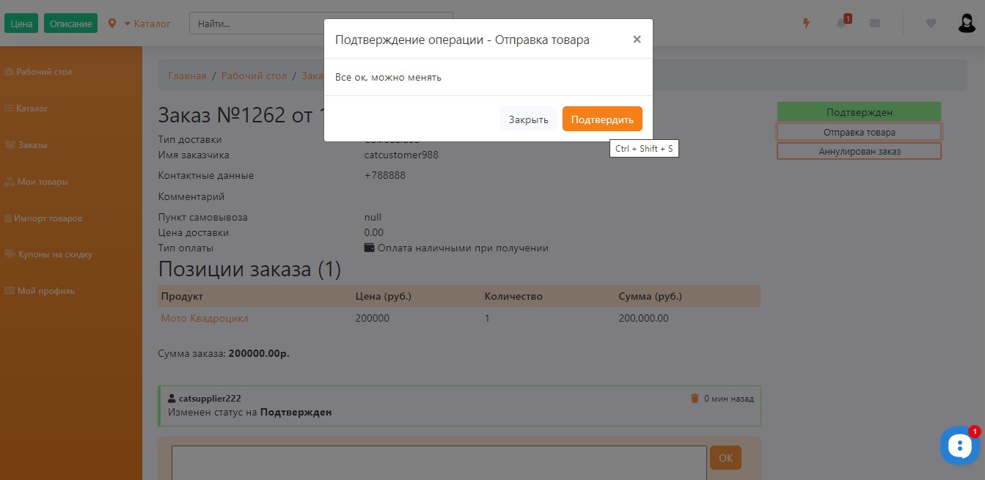This screenshot has width=985, height=480.
Task: Open user profile avatar icon
Action: point(967,23)
